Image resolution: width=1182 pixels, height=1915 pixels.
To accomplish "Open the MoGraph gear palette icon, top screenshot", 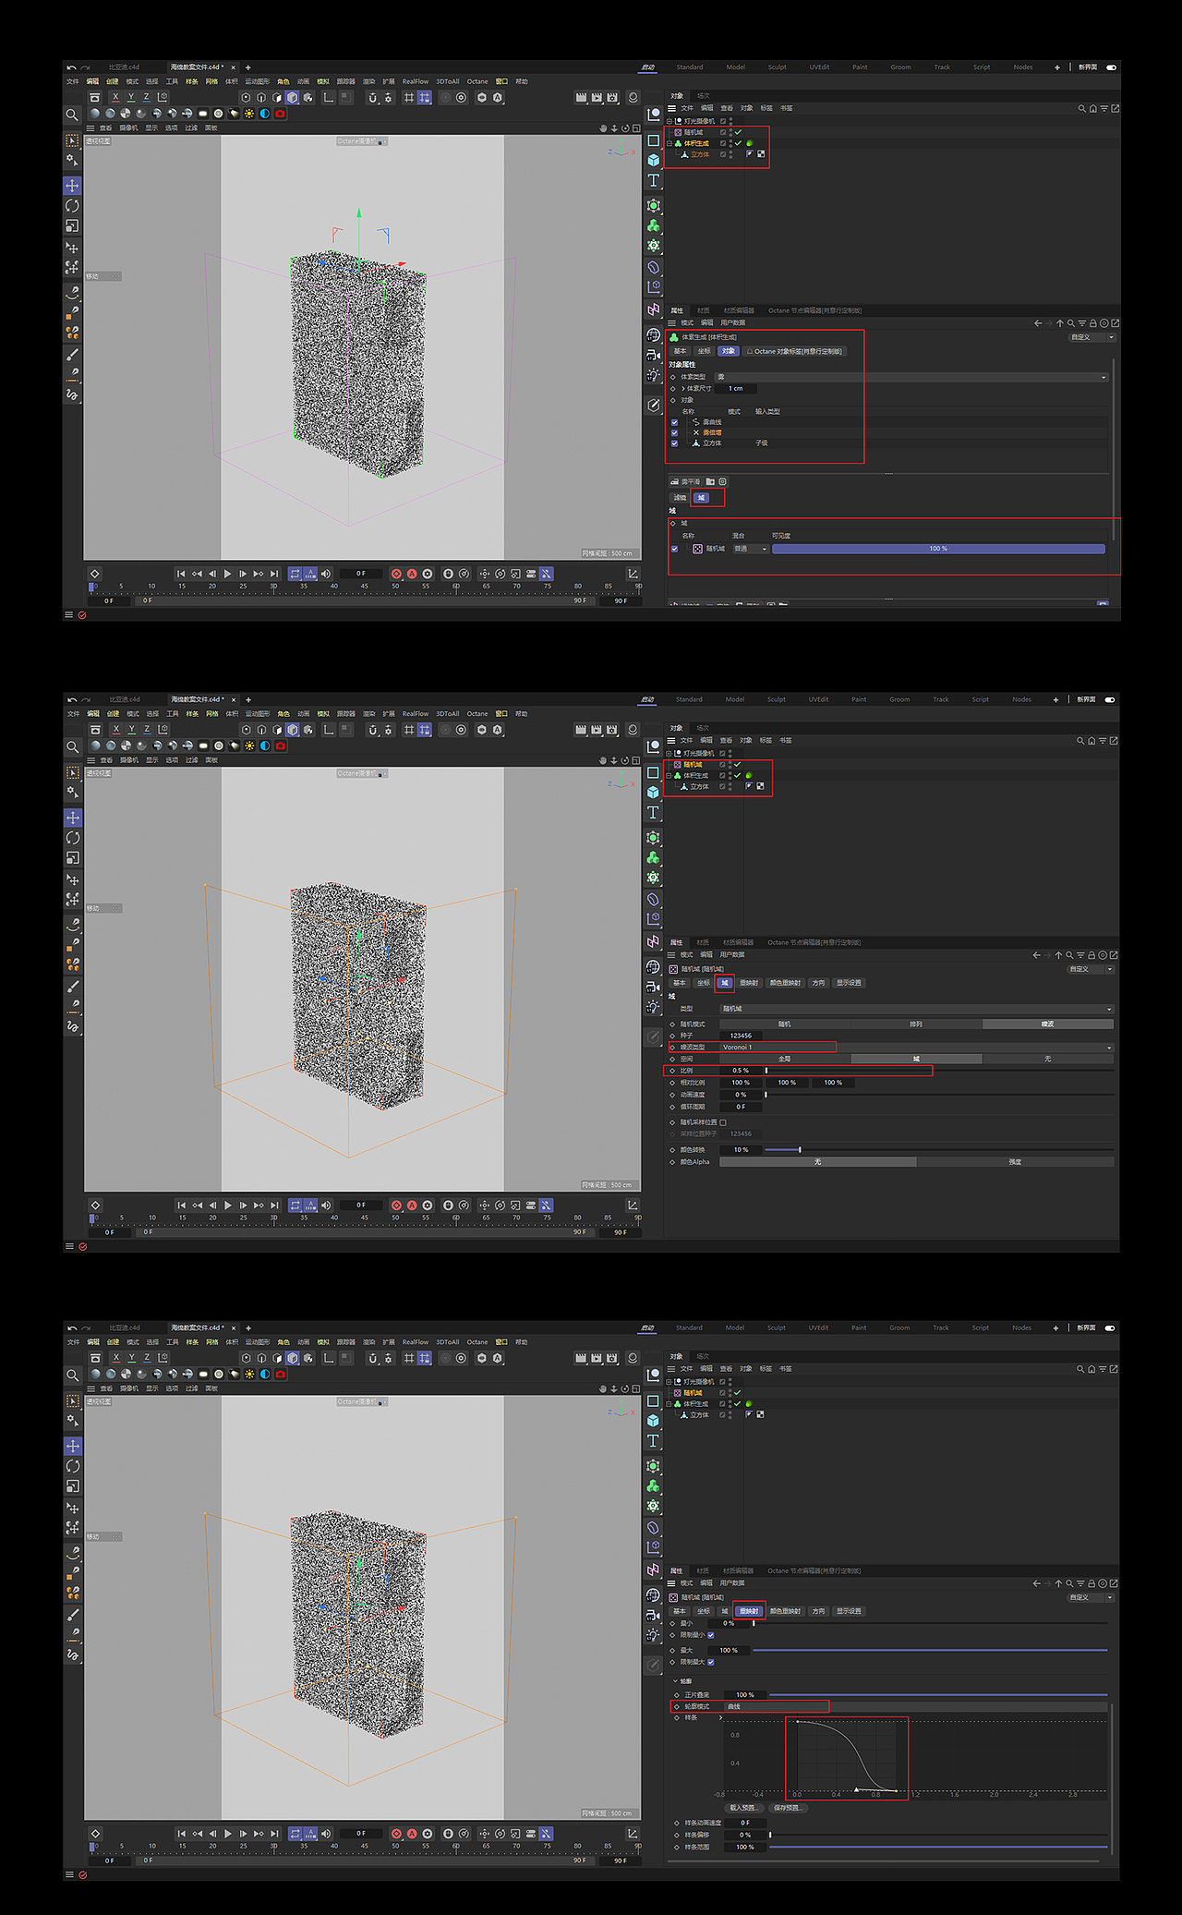I will coord(654,246).
